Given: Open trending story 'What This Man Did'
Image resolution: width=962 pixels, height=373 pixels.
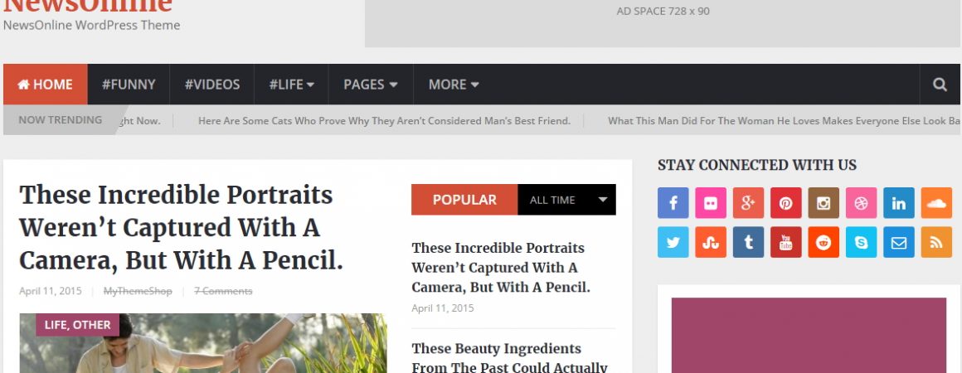Looking at the screenshot, I should pyautogui.click(x=784, y=121).
